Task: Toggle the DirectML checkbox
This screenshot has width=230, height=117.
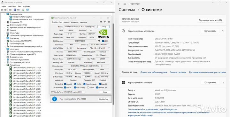Action: point(100,84)
